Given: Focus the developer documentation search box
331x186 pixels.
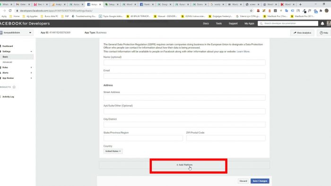Looking at the screenshot, I should coord(288,24).
